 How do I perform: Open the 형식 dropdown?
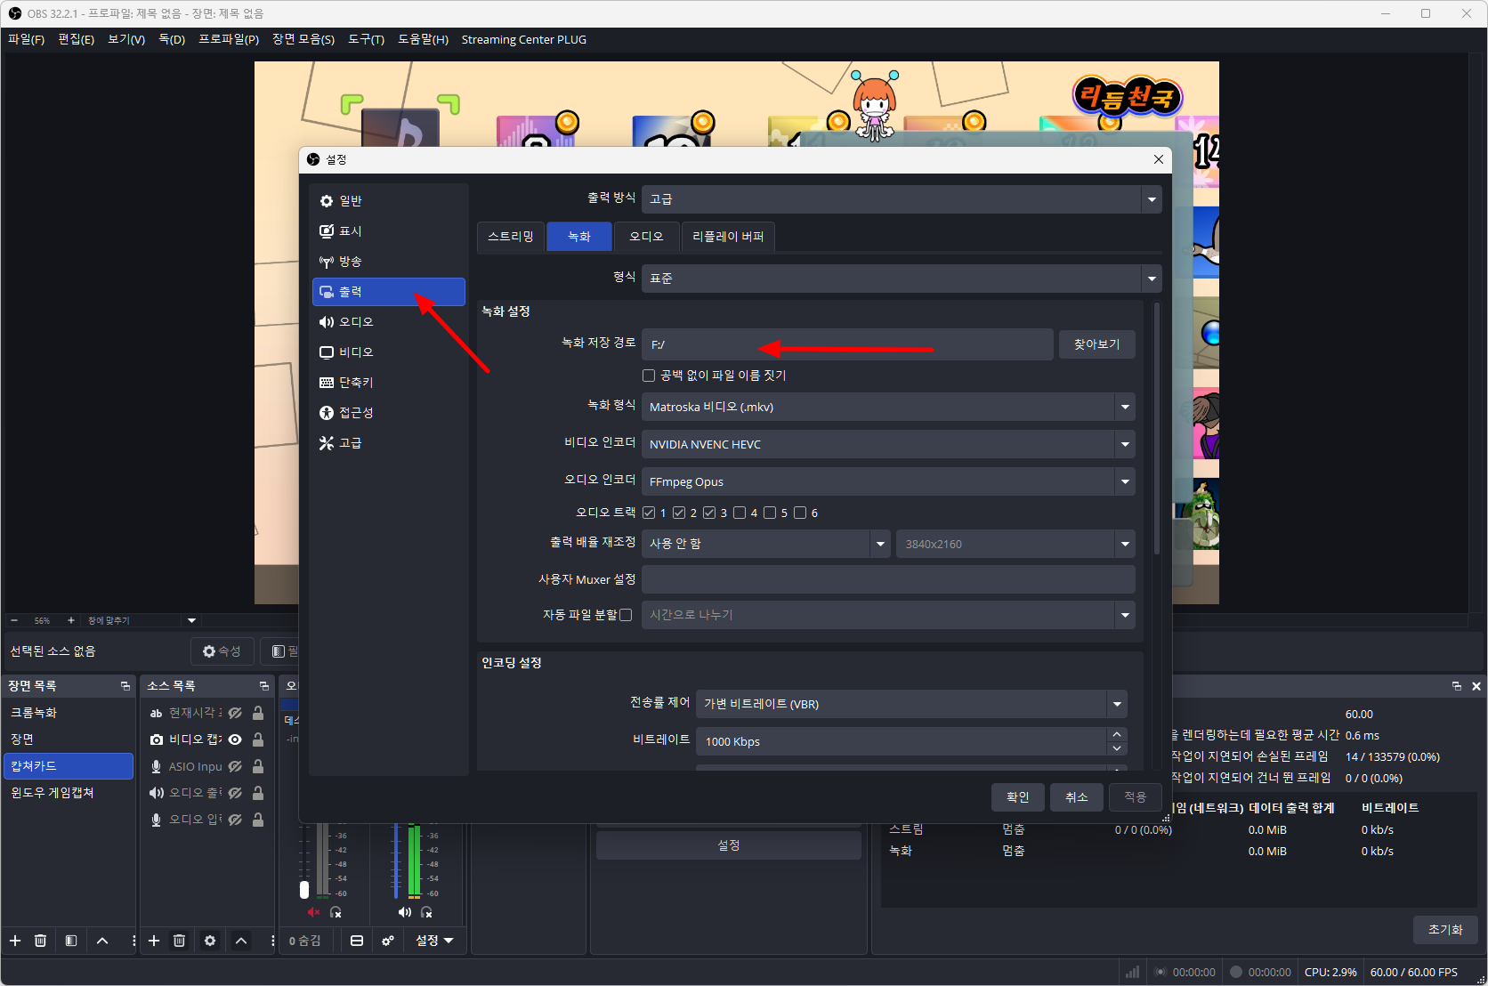tap(902, 279)
